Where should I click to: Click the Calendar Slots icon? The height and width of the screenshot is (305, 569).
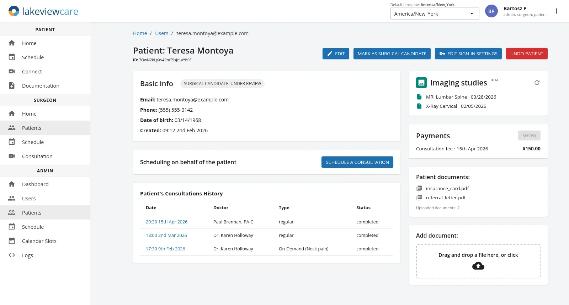(x=12, y=241)
